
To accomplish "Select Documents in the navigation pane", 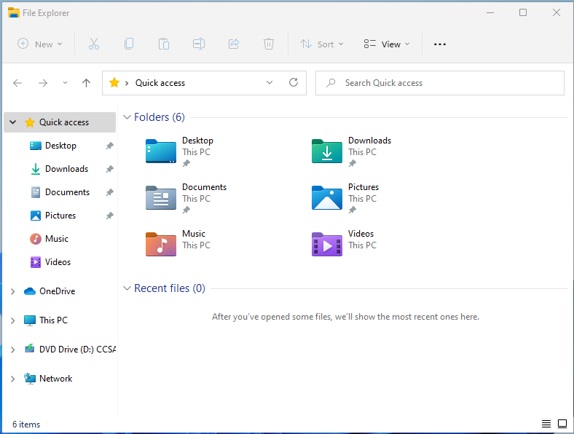I will [67, 192].
